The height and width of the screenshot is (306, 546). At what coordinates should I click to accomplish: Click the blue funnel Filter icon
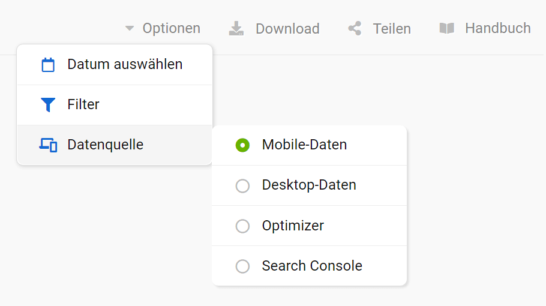click(x=48, y=105)
